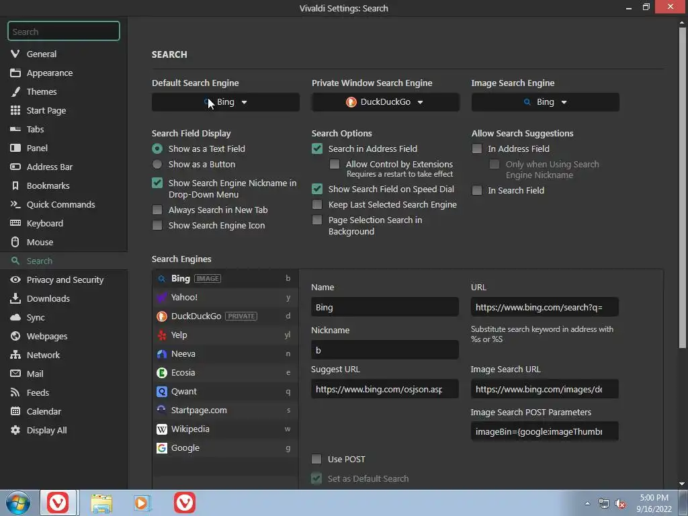Click the Calendar icon in sidebar
The height and width of the screenshot is (516, 688).
click(x=15, y=411)
